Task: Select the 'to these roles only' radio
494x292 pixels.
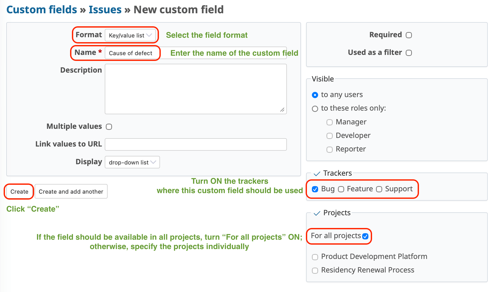Action: tap(315, 109)
